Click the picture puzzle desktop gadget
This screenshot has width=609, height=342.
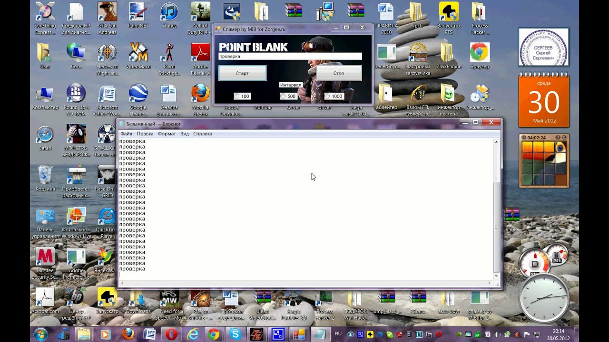pos(544,161)
